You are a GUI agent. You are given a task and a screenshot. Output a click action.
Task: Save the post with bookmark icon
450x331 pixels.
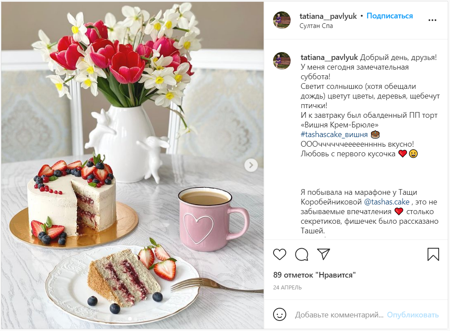tap(433, 254)
